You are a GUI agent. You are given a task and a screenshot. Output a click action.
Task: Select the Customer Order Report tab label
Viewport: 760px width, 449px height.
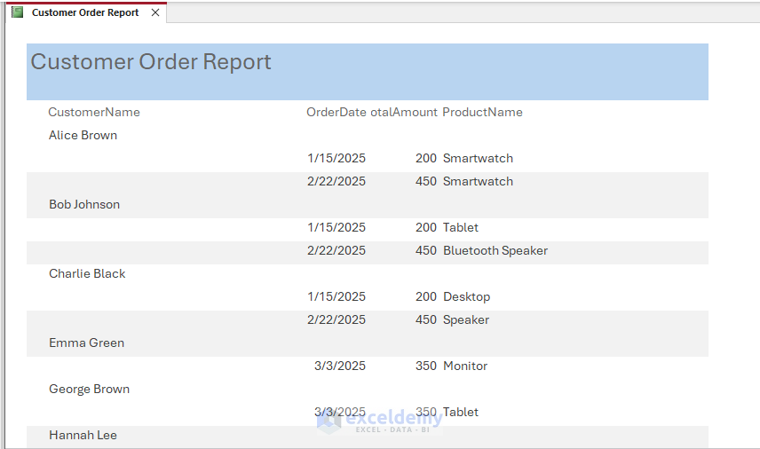[x=85, y=12]
